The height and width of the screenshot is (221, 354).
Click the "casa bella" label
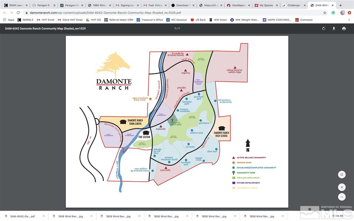coord(165,170)
